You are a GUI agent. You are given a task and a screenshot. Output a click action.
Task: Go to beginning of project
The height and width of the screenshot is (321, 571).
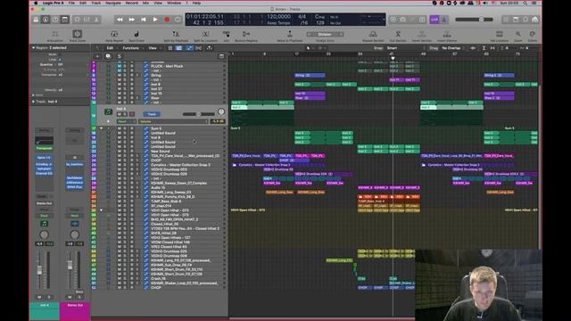click(x=144, y=20)
